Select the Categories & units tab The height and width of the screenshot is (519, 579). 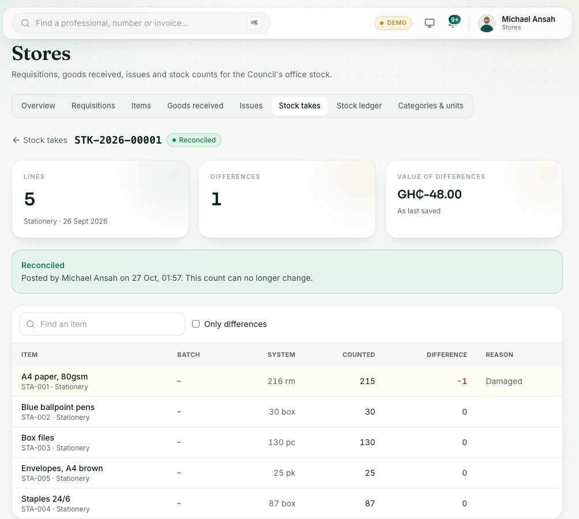pos(431,106)
